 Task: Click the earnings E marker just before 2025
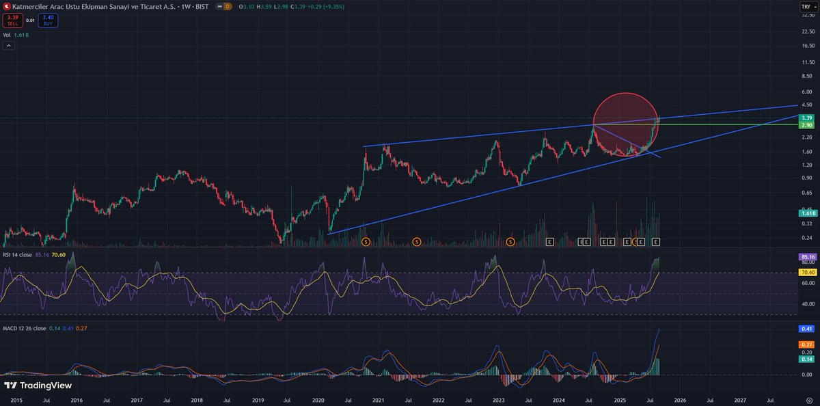tap(611, 242)
